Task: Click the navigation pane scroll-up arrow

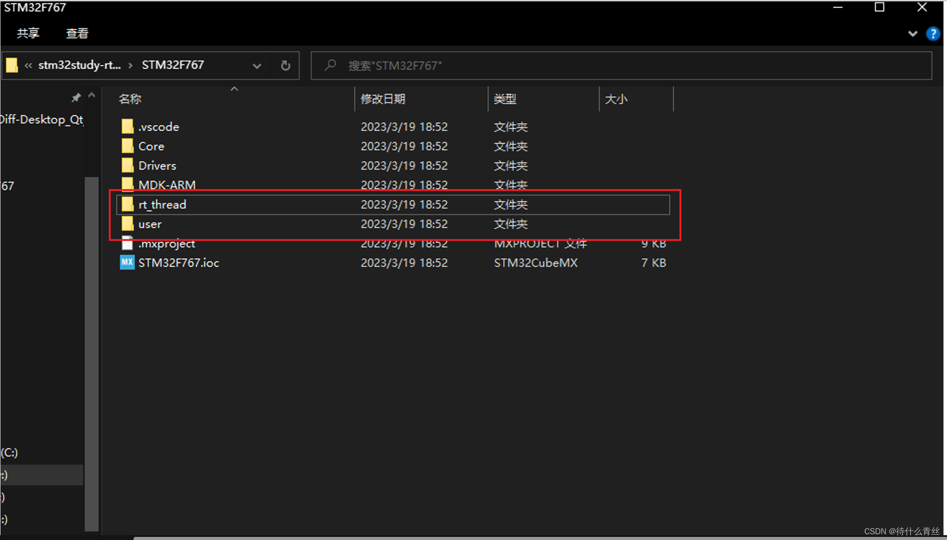Action: pos(91,95)
